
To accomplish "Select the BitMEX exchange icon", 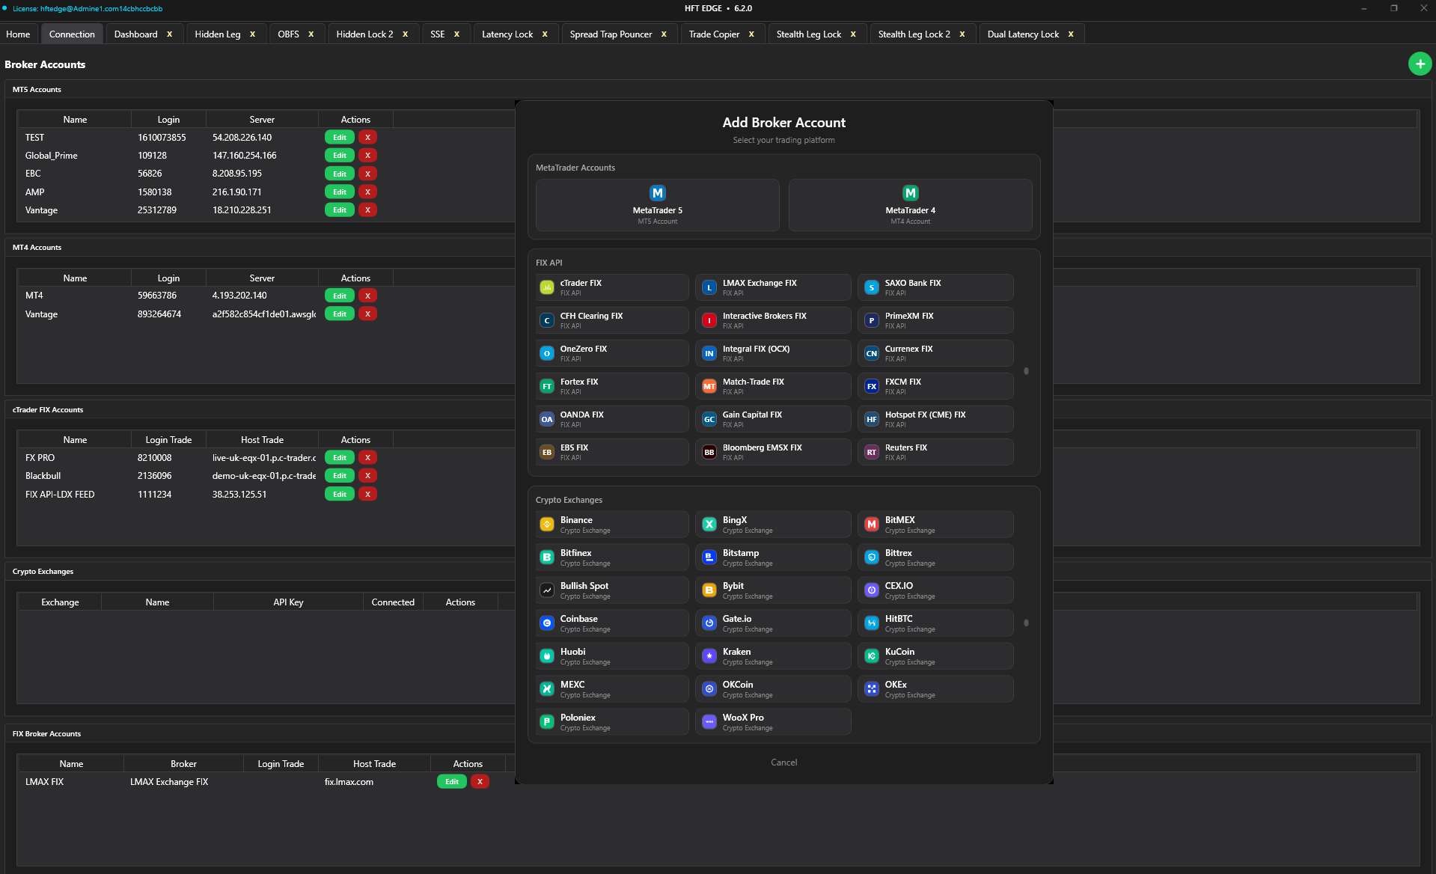I will coord(872,525).
